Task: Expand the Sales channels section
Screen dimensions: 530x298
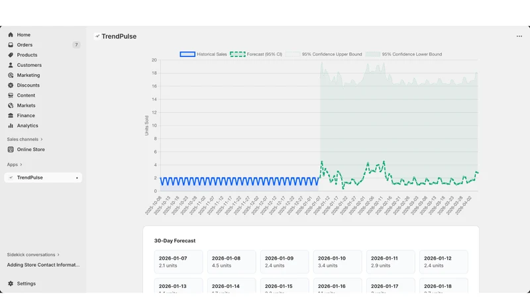Action: coord(25,139)
